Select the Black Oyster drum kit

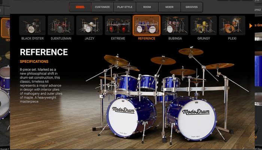33,25
